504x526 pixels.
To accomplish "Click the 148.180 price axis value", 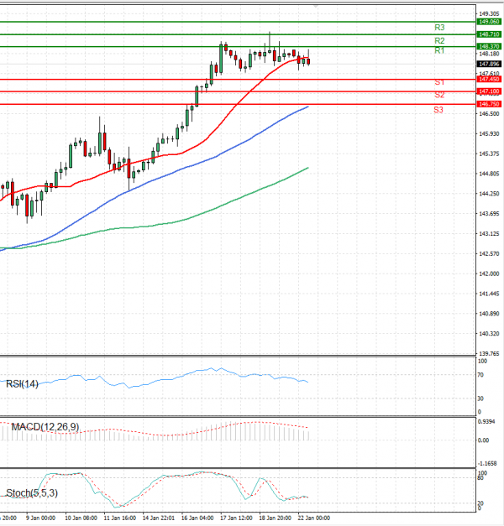I will 489,54.
